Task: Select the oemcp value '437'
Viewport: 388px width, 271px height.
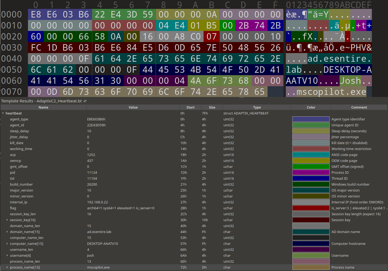Action: (90, 161)
